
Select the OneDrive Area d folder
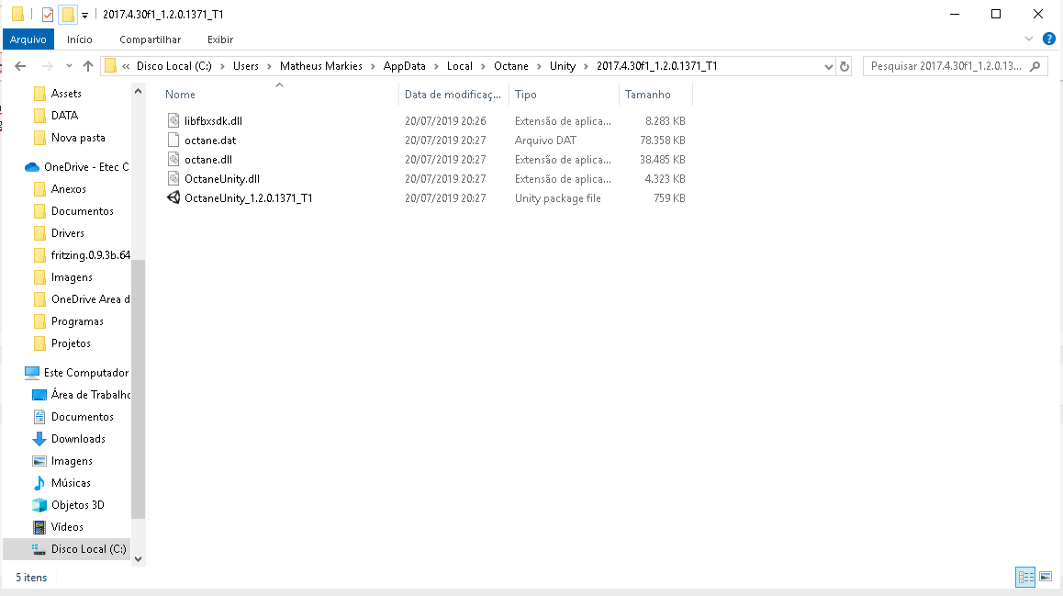pos(90,299)
